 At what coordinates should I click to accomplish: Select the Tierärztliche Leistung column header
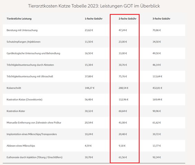pyautogui.click(x=19, y=19)
